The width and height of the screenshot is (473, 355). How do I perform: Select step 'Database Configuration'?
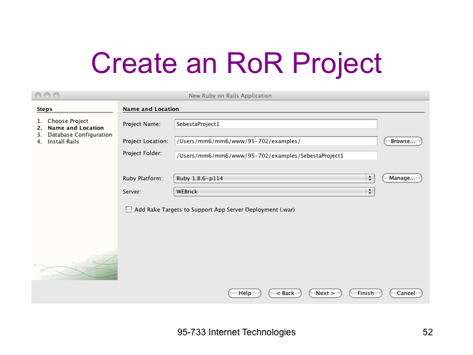pos(79,135)
